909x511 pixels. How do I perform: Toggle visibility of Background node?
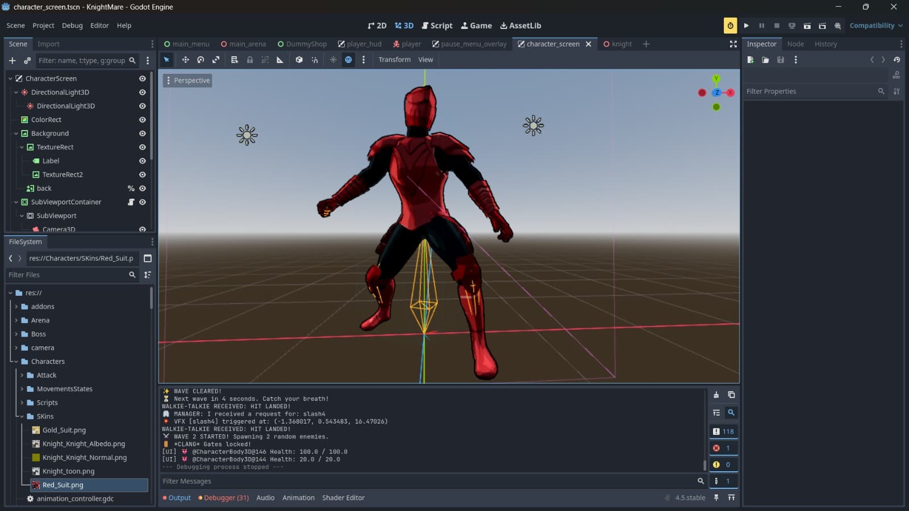click(x=143, y=133)
